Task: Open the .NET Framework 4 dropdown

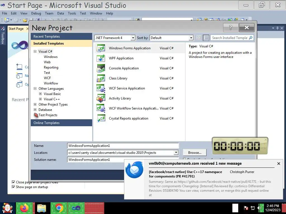Action: click(133, 38)
